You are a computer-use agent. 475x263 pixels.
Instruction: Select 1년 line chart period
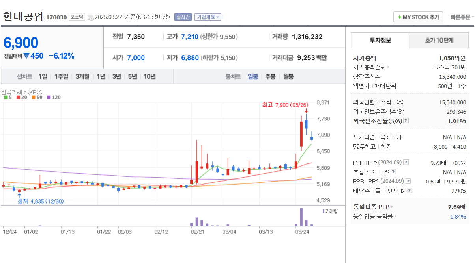(101, 76)
